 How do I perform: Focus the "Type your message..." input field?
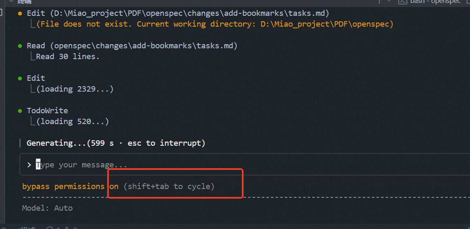(x=244, y=164)
